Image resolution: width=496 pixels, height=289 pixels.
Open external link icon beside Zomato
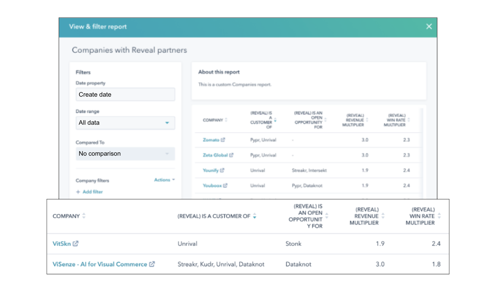coord(223,140)
